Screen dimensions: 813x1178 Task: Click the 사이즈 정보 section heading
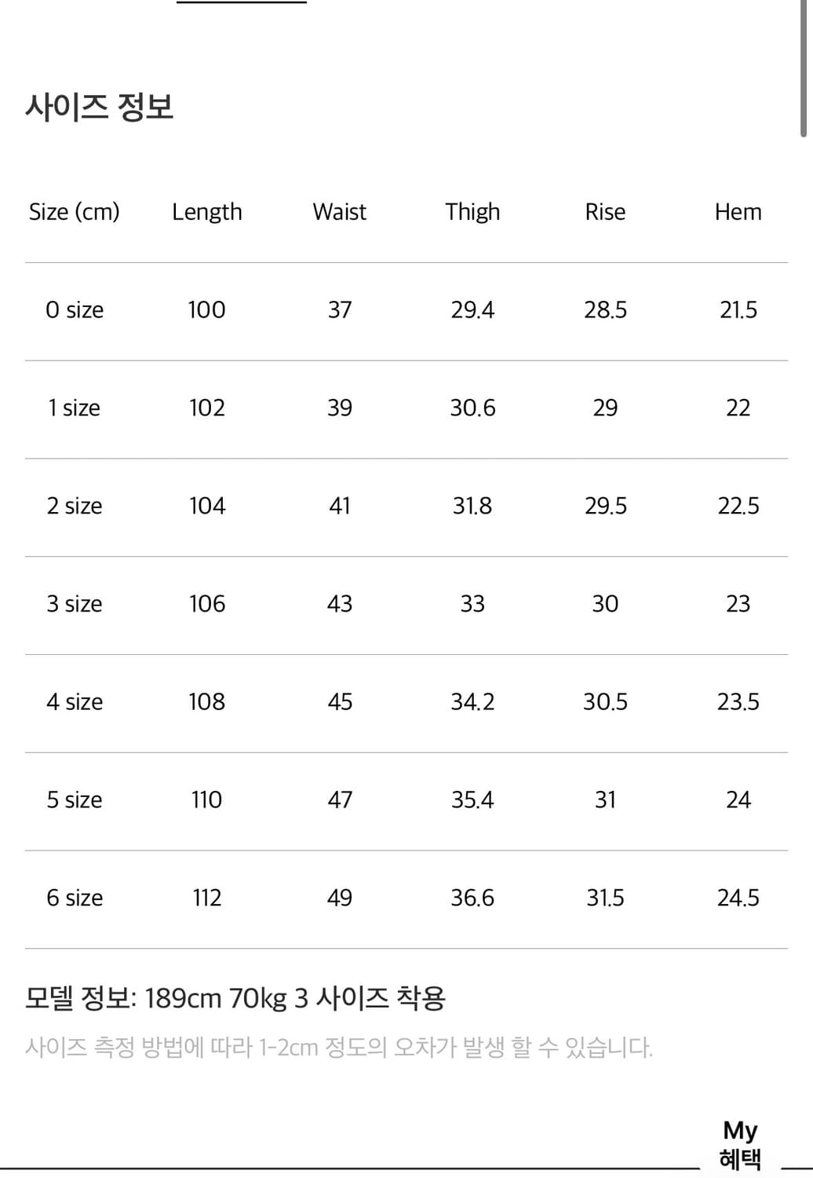100,107
